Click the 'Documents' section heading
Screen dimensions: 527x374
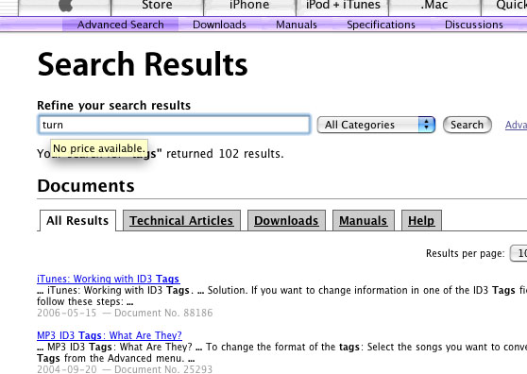coord(86,185)
